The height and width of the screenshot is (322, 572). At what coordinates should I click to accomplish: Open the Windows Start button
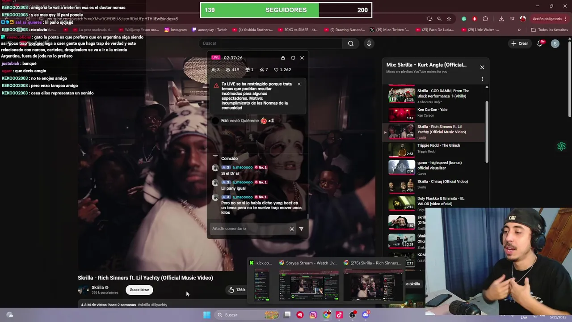click(x=207, y=315)
